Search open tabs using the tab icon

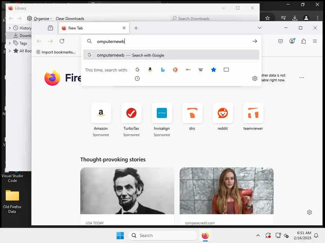tap(226, 70)
